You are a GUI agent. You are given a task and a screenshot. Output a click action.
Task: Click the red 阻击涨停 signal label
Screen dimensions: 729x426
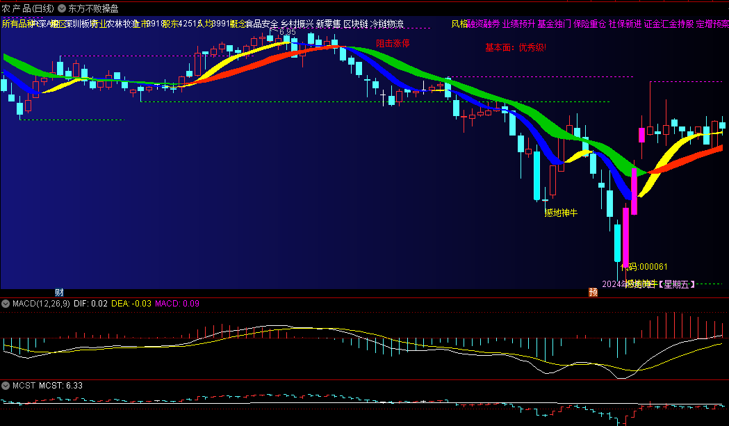[393, 43]
